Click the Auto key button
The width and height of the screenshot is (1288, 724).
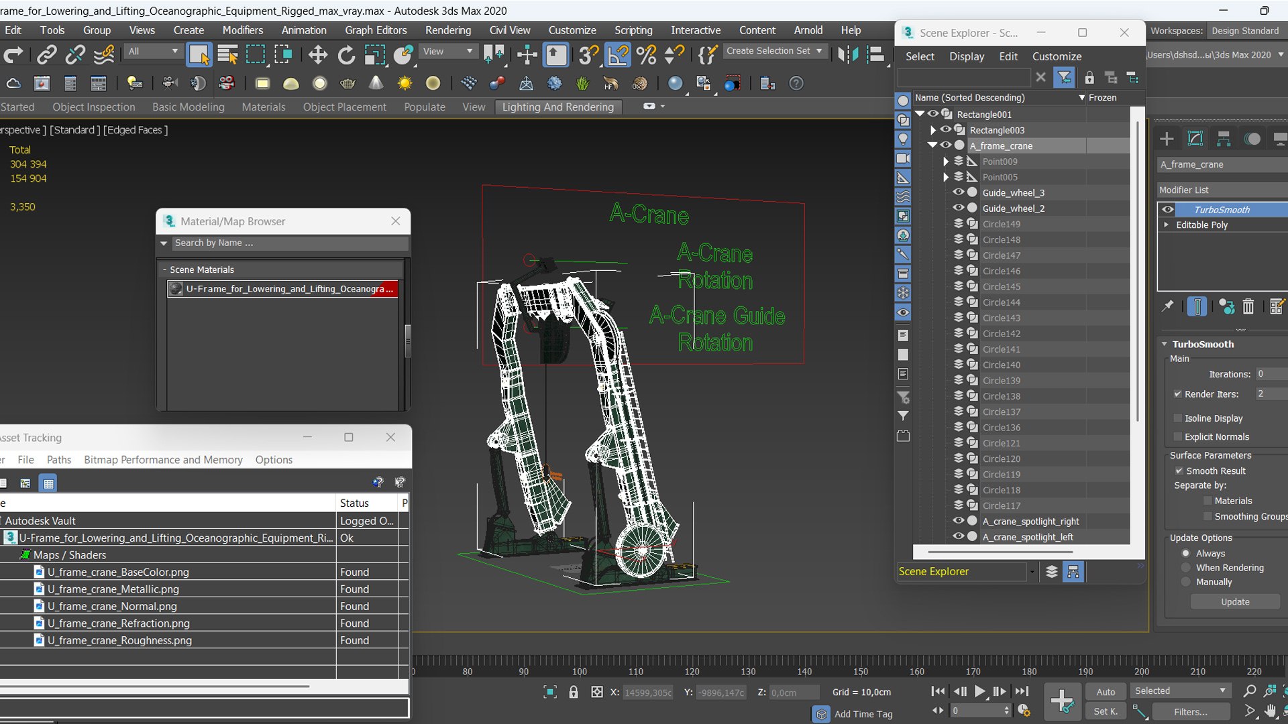click(x=1106, y=692)
